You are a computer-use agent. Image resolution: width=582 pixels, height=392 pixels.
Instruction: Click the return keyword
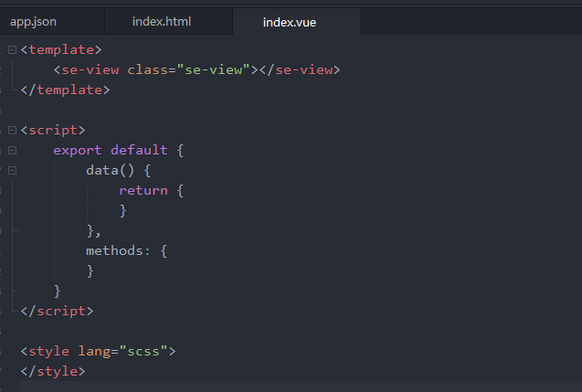(143, 190)
